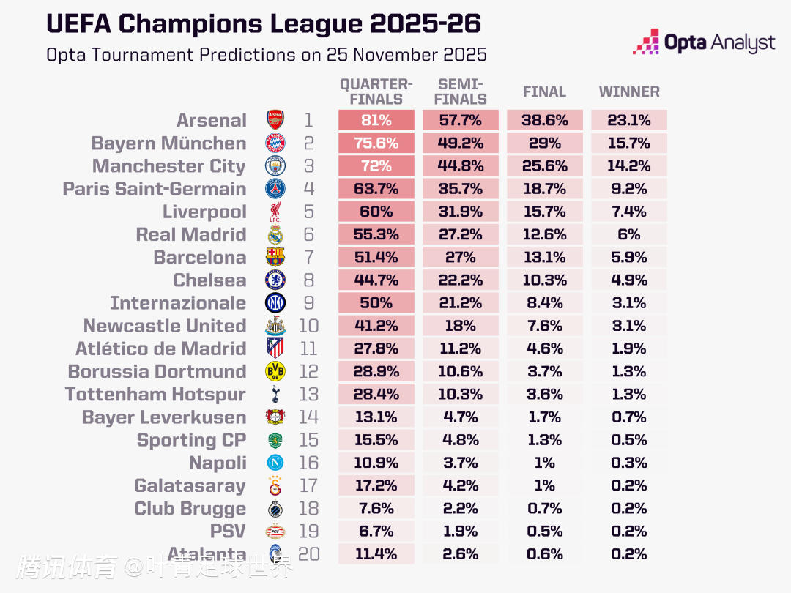791x593 pixels.
Task: Click Arsenal's 81% quarter-finals cell
Action: point(376,120)
